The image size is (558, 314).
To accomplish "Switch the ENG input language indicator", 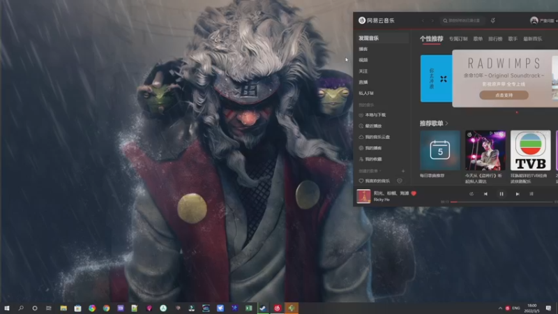I will pos(516,308).
